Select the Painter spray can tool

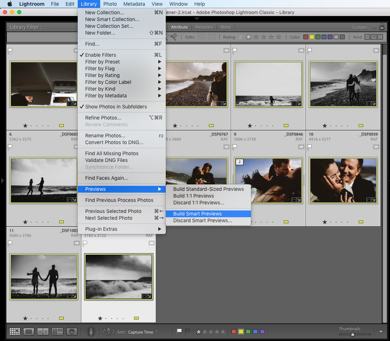click(x=91, y=332)
